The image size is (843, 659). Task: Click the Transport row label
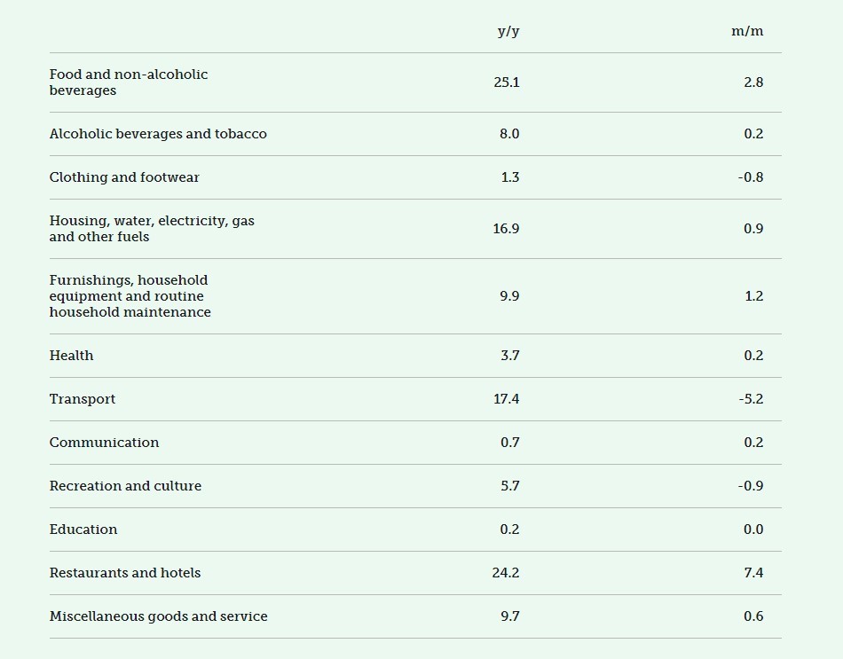click(x=83, y=399)
